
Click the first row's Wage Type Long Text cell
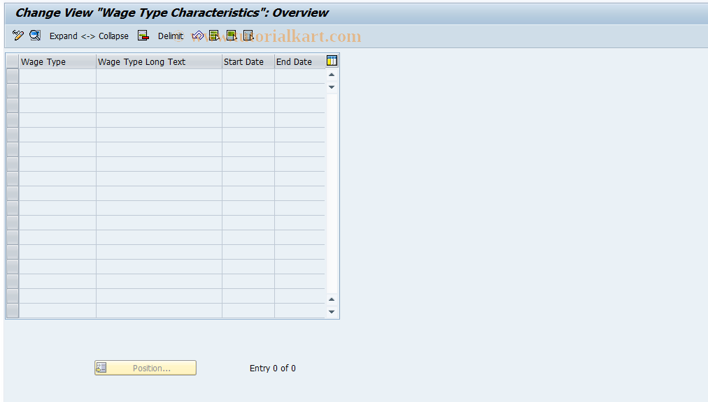pos(159,76)
